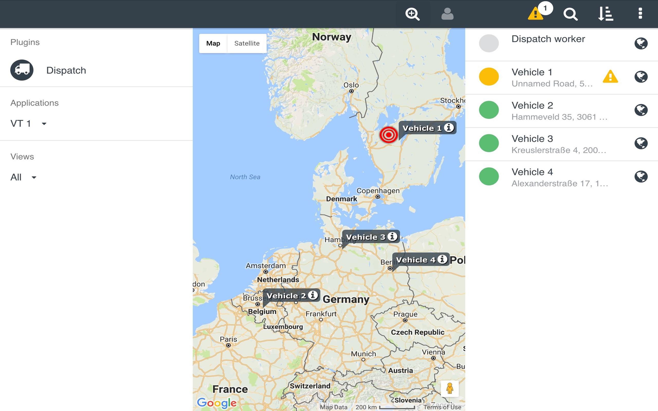Click the Dispatch truck plugin icon
Viewport: 658px width, 411px height.
(22, 70)
